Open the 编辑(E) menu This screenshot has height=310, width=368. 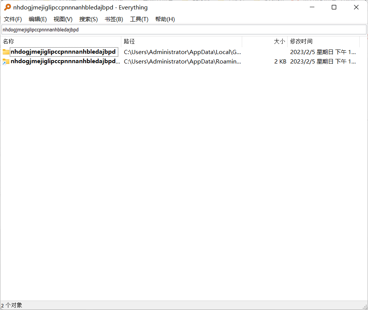pos(37,19)
